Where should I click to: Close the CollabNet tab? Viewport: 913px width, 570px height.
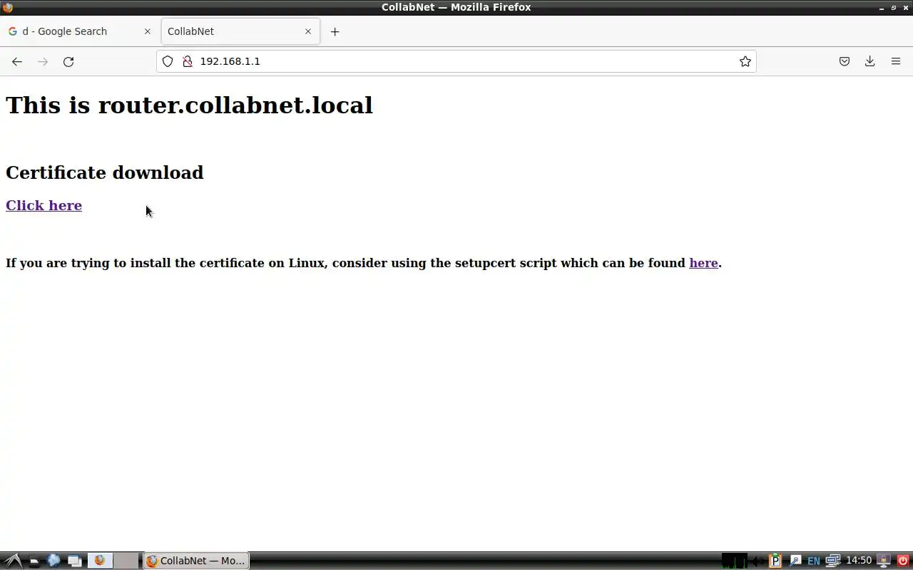tap(308, 31)
